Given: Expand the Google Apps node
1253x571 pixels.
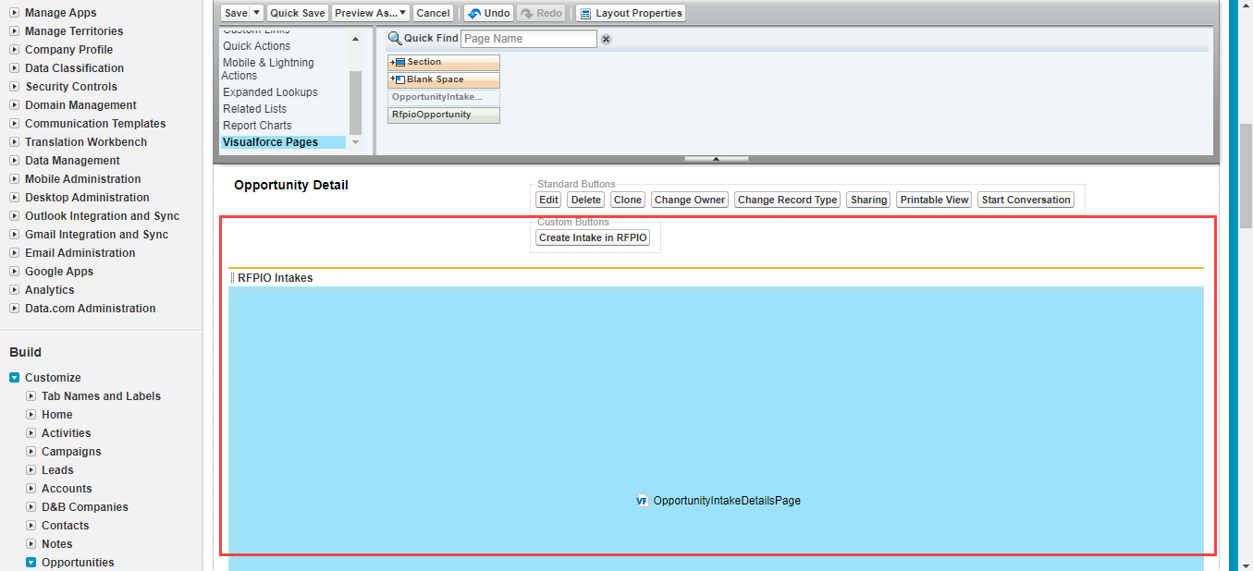Looking at the screenshot, I should pyautogui.click(x=14, y=272).
